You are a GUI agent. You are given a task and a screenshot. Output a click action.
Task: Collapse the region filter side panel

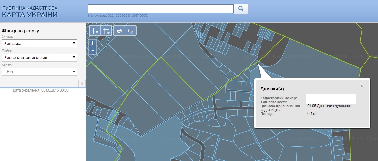click(x=82, y=83)
